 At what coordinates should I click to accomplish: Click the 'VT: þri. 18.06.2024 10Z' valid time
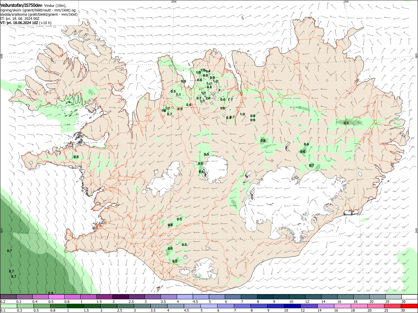20,23
